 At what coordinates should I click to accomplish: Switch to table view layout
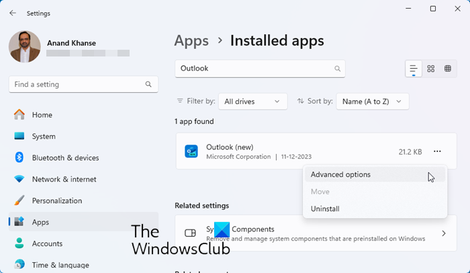[448, 69]
